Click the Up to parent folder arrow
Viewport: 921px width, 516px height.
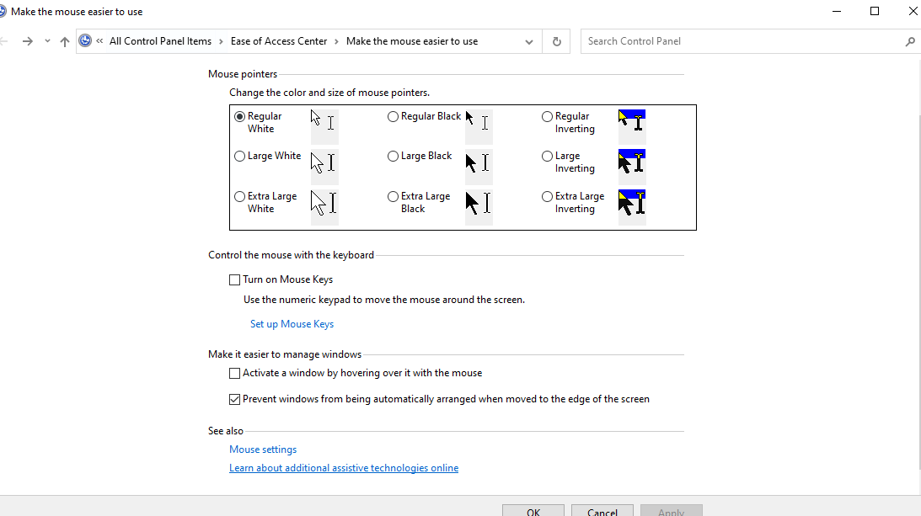pyautogui.click(x=65, y=41)
